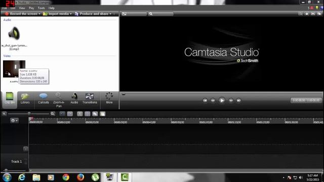
Task: Click the Camtasia taskbar icon
Action: 125,177
